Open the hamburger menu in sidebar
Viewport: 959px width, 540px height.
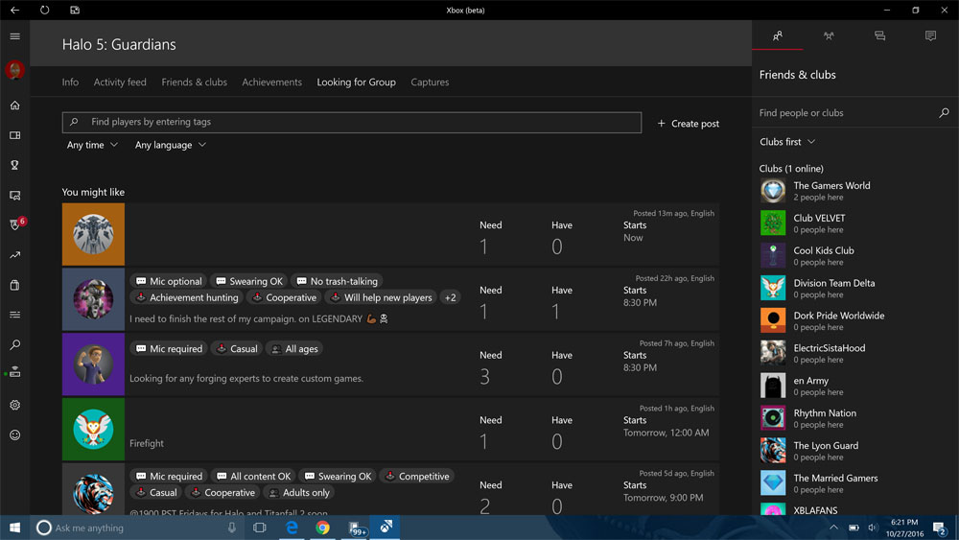click(14, 36)
